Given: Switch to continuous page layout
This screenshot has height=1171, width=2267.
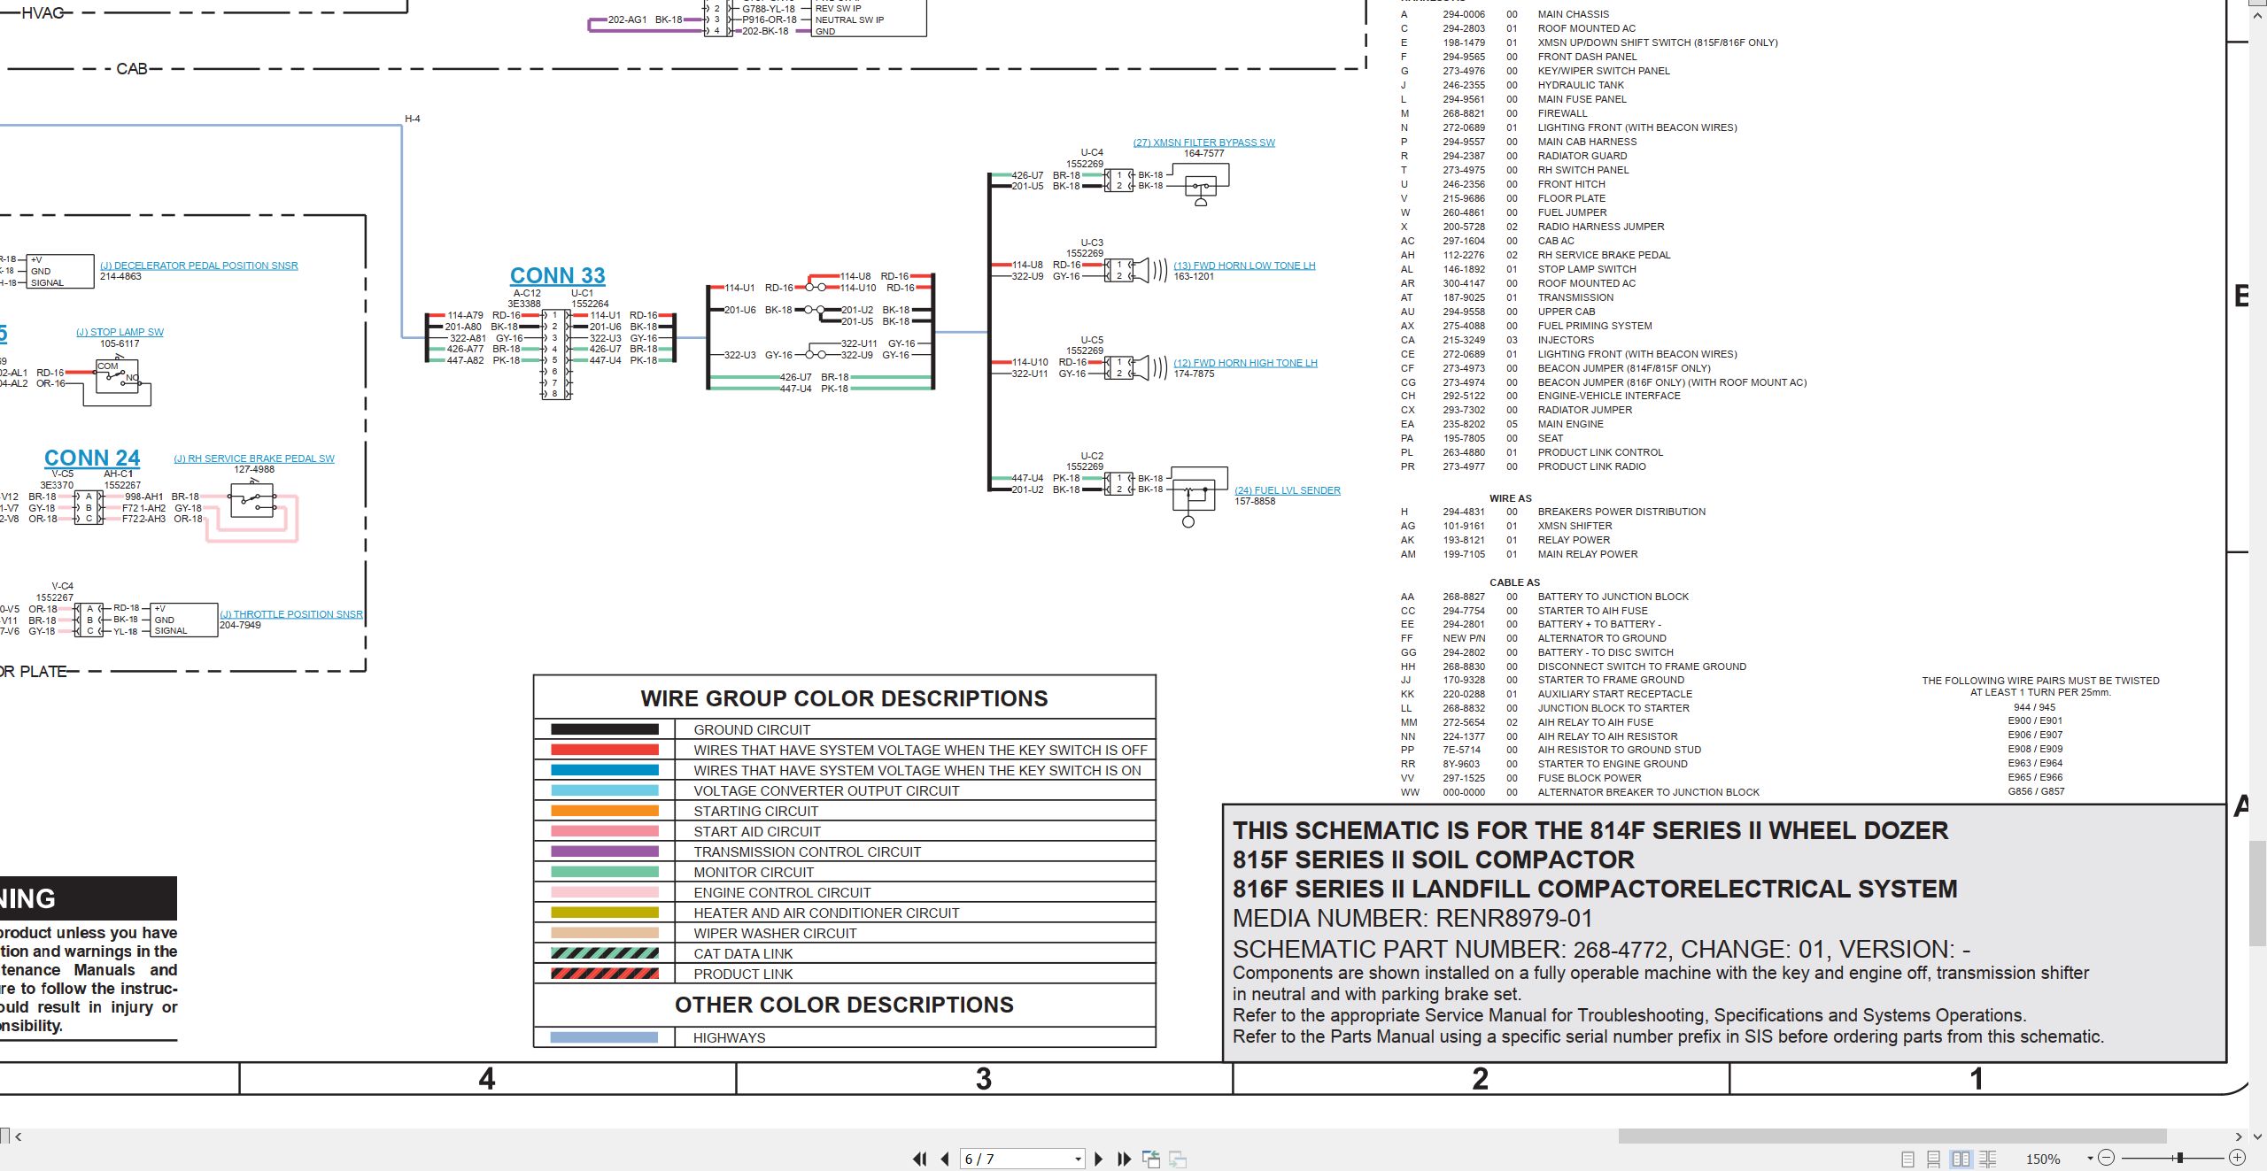Looking at the screenshot, I should coord(1934,1159).
